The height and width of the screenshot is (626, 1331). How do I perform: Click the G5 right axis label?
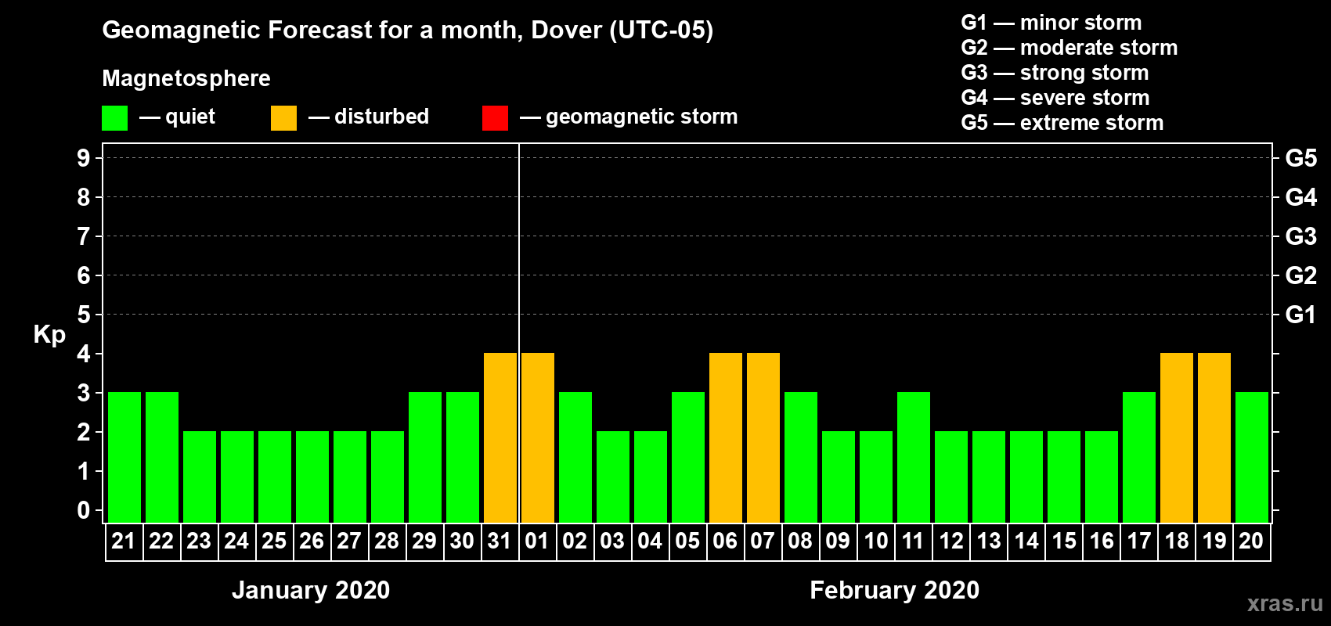click(x=1301, y=158)
